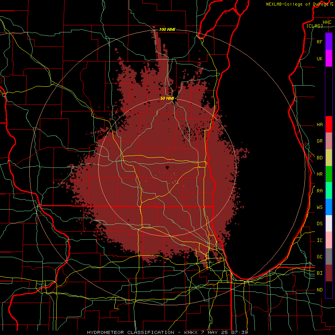335x335 pixels.
Task: Click the ND legend label
Action: (319, 290)
